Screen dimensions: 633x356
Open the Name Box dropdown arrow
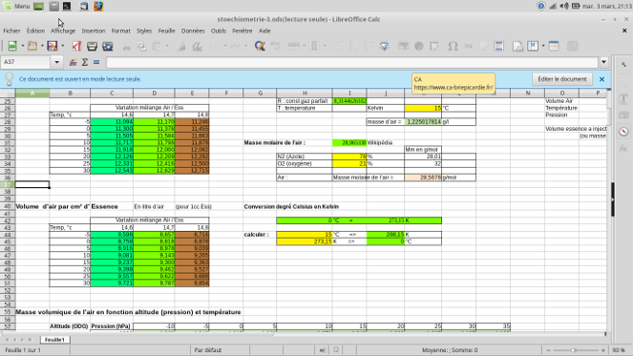point(56,62)
